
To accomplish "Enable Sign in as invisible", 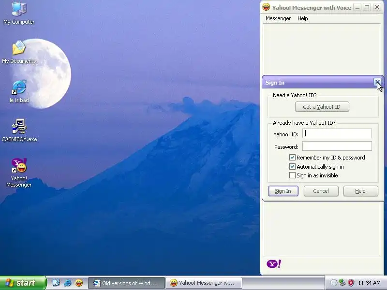I will point(292,175).
